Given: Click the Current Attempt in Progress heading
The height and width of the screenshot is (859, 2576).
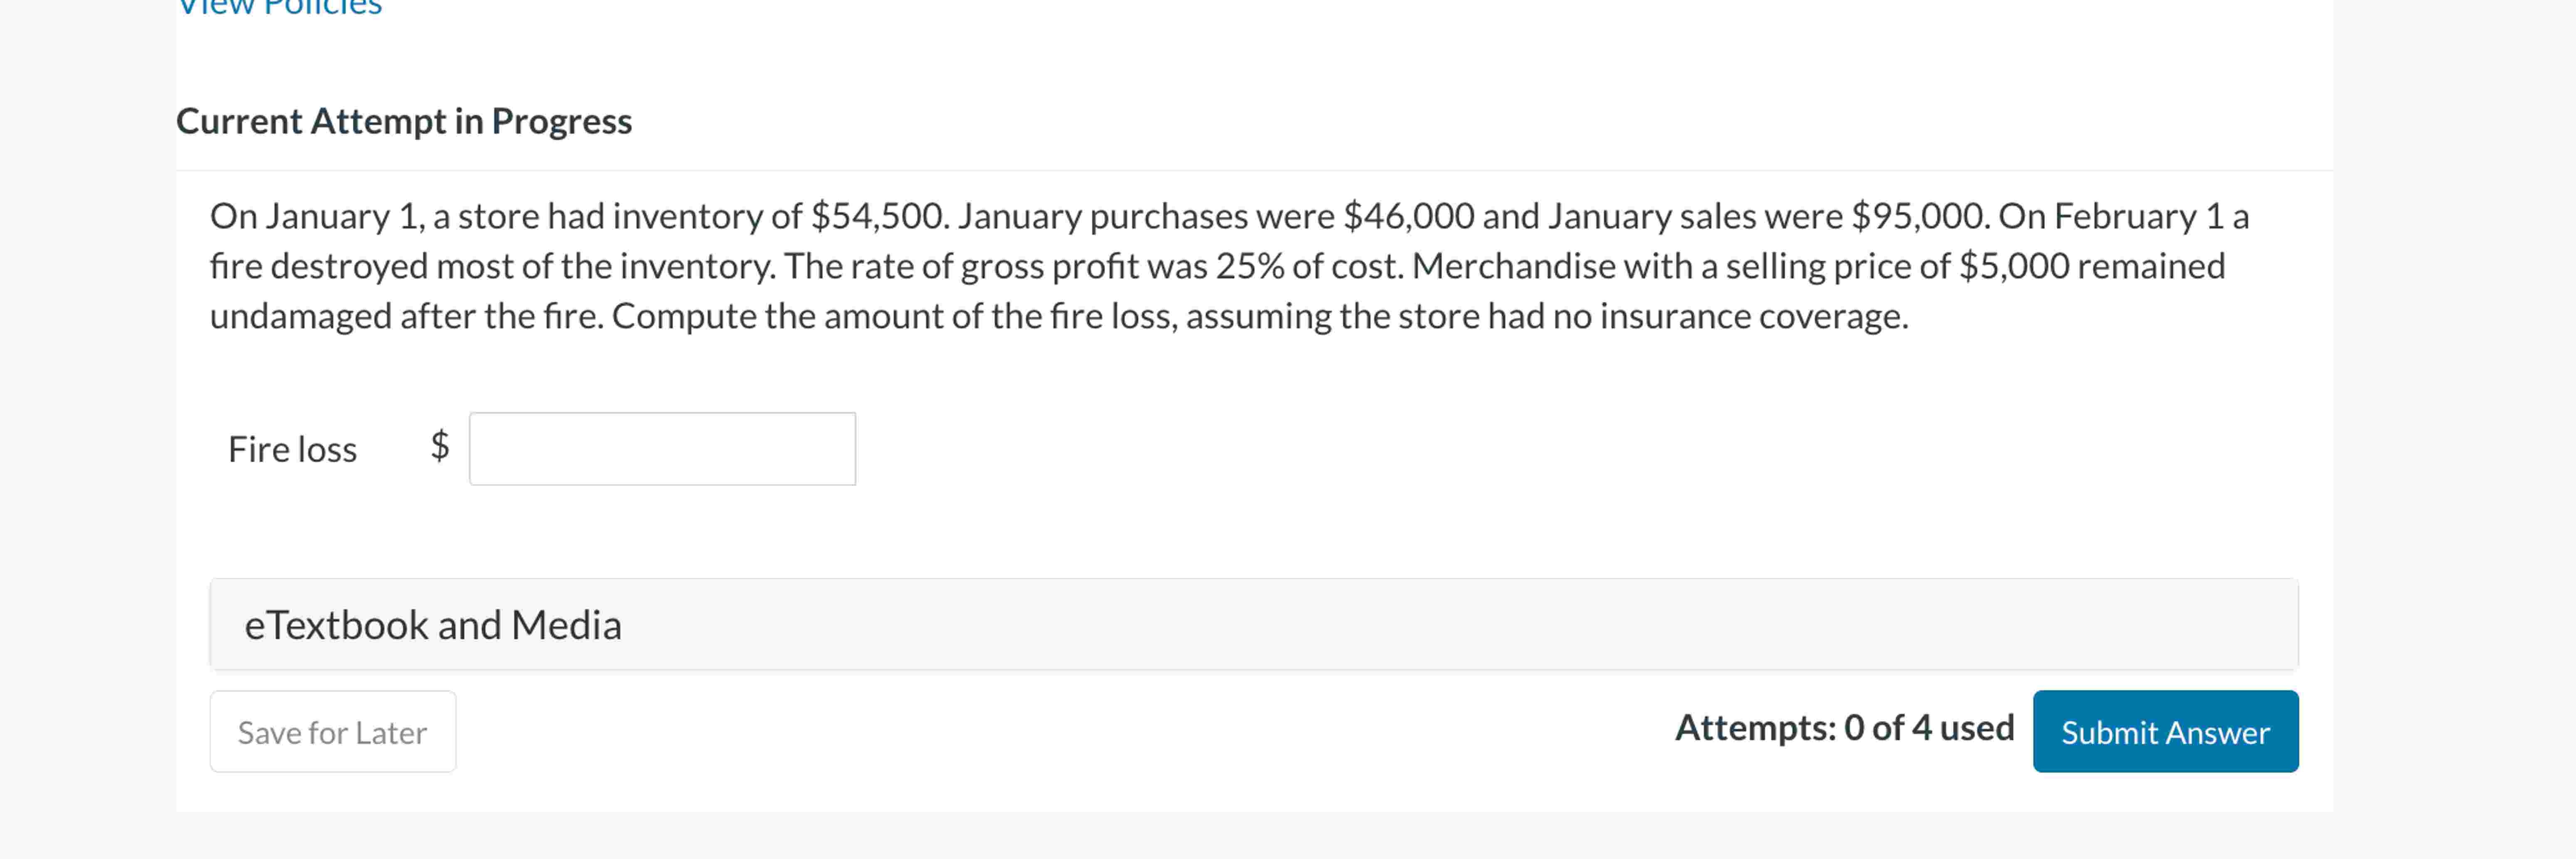Looking at the screenshot, I should point(404,121).
